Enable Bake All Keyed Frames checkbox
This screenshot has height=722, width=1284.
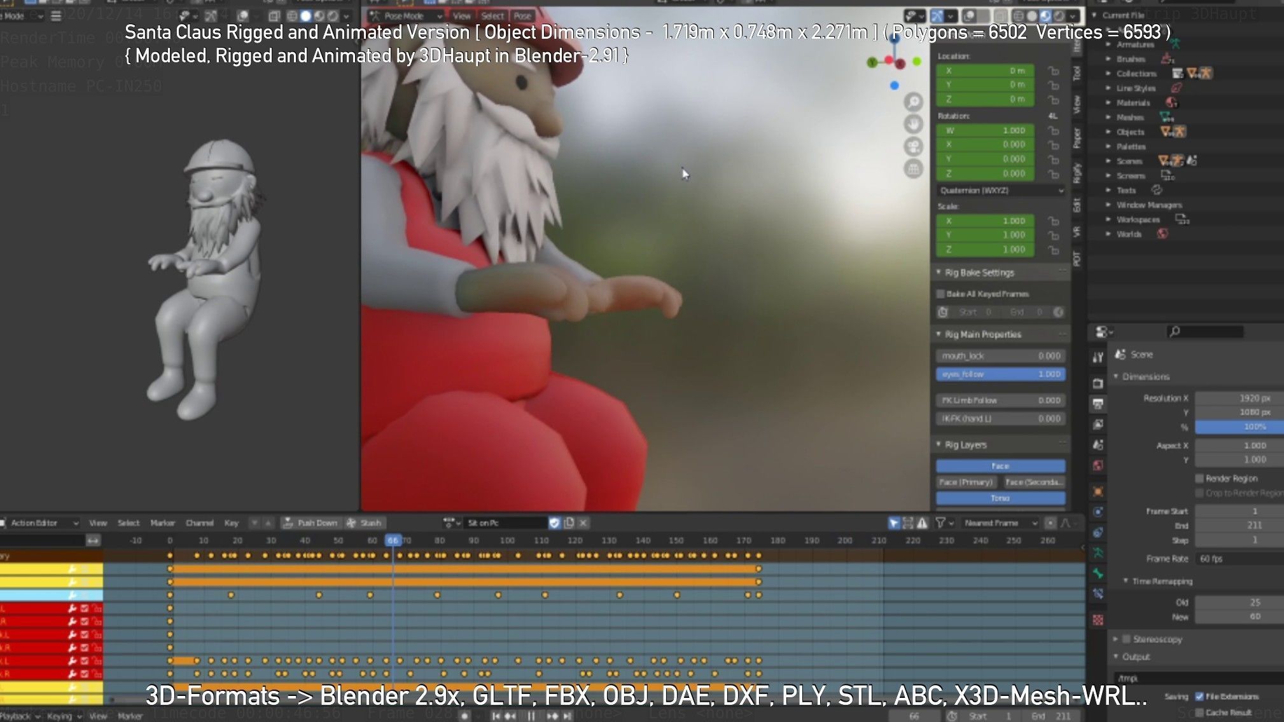coord(940,294)
